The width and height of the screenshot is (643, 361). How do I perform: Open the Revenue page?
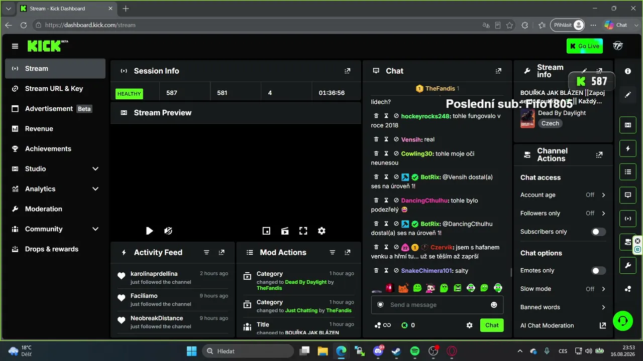point(55,129)
